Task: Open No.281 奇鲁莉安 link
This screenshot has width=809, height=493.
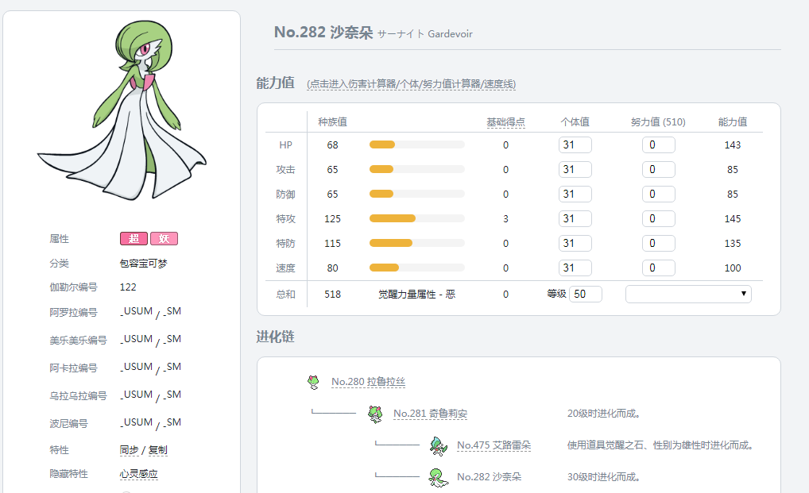Action: coord(430,413)
